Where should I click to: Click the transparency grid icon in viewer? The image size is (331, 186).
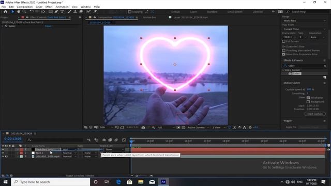click(184, 128)
